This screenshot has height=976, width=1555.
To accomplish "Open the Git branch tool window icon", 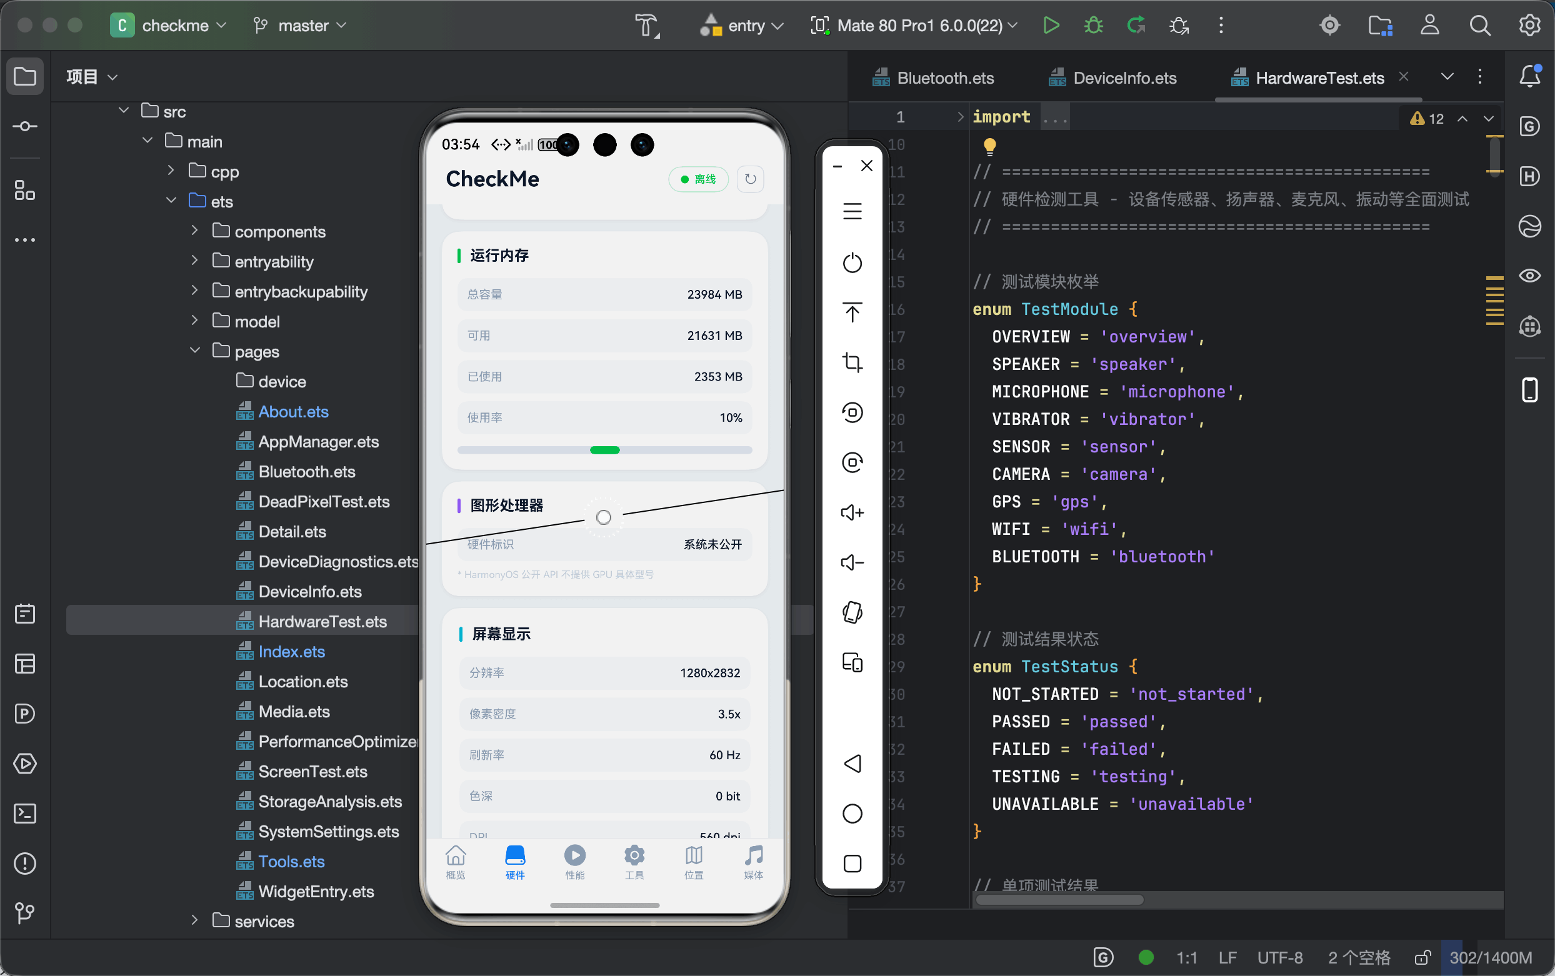I will coord(24,913).
